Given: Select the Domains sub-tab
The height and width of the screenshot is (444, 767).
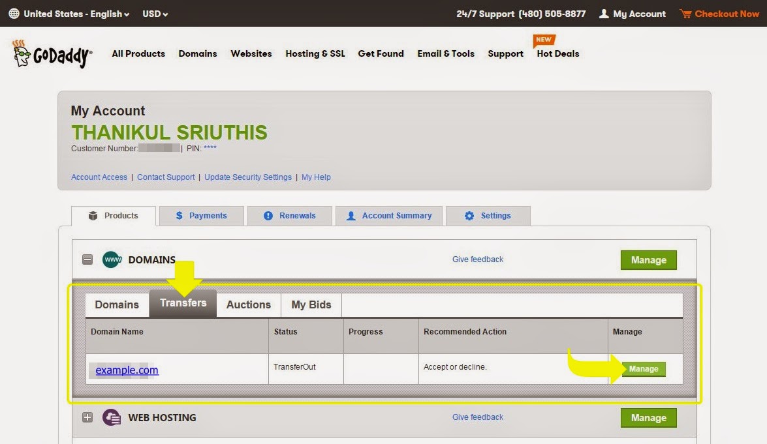Looking at the screenshot, I should (117, 304).
